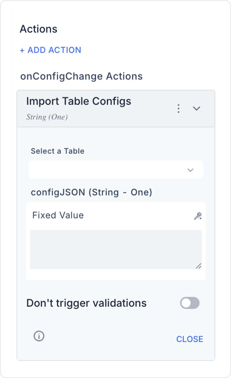The image size is (231, 378).
Task: Click the Don't trigger validations label
Action: pos(86,303)
